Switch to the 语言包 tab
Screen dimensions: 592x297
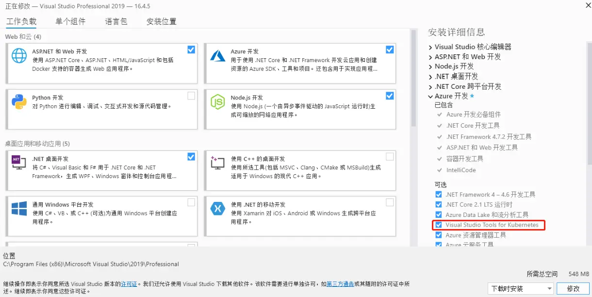(116, 21)
